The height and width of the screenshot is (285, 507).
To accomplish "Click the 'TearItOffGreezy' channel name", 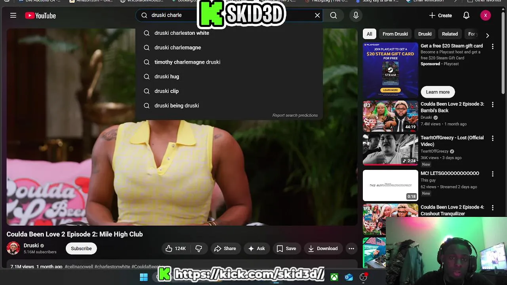I will [435, 151].
